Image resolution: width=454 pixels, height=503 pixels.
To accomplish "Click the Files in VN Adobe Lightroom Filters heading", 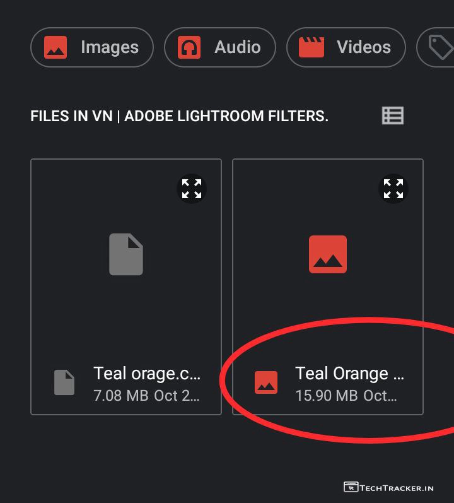I will tap(180, 115).
